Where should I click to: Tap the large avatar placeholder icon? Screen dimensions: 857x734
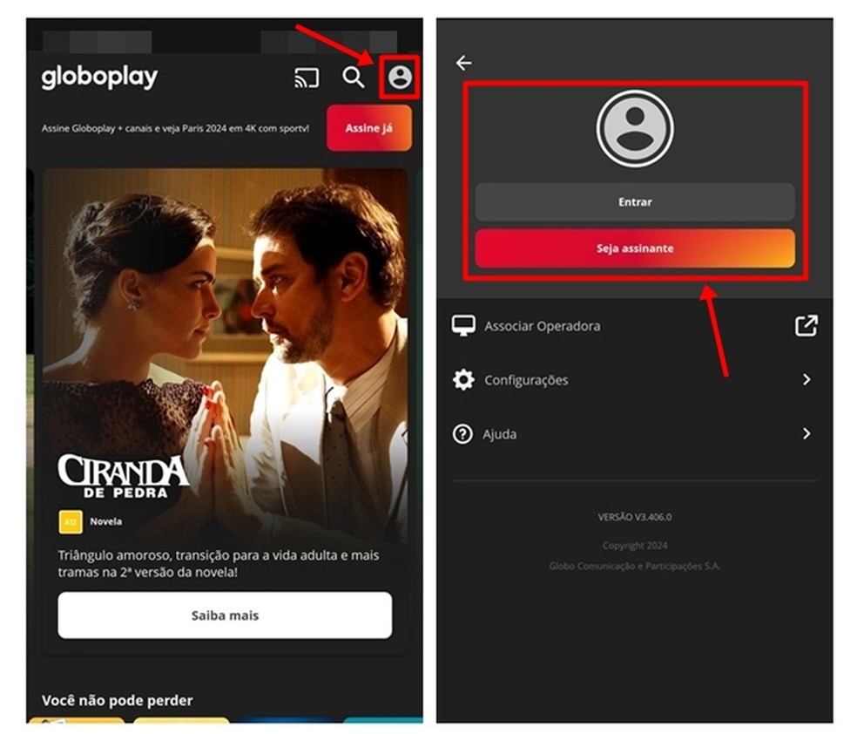pyautogui.click(x=635, y=127)
